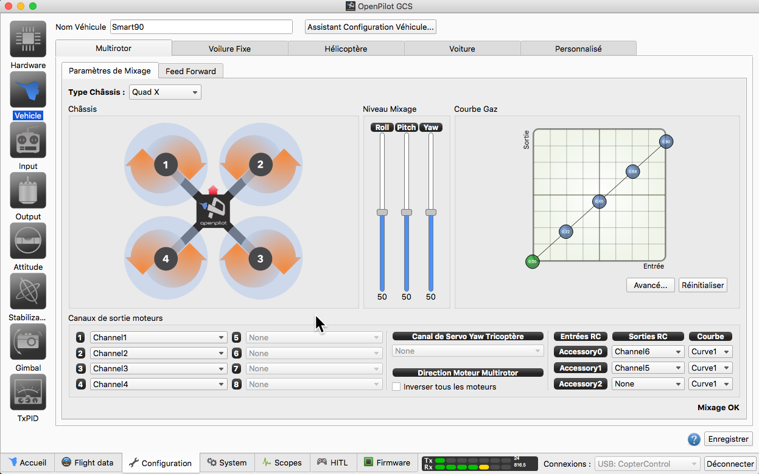Open the Output motor icon
759x474 pixels.
click(28, 191)
